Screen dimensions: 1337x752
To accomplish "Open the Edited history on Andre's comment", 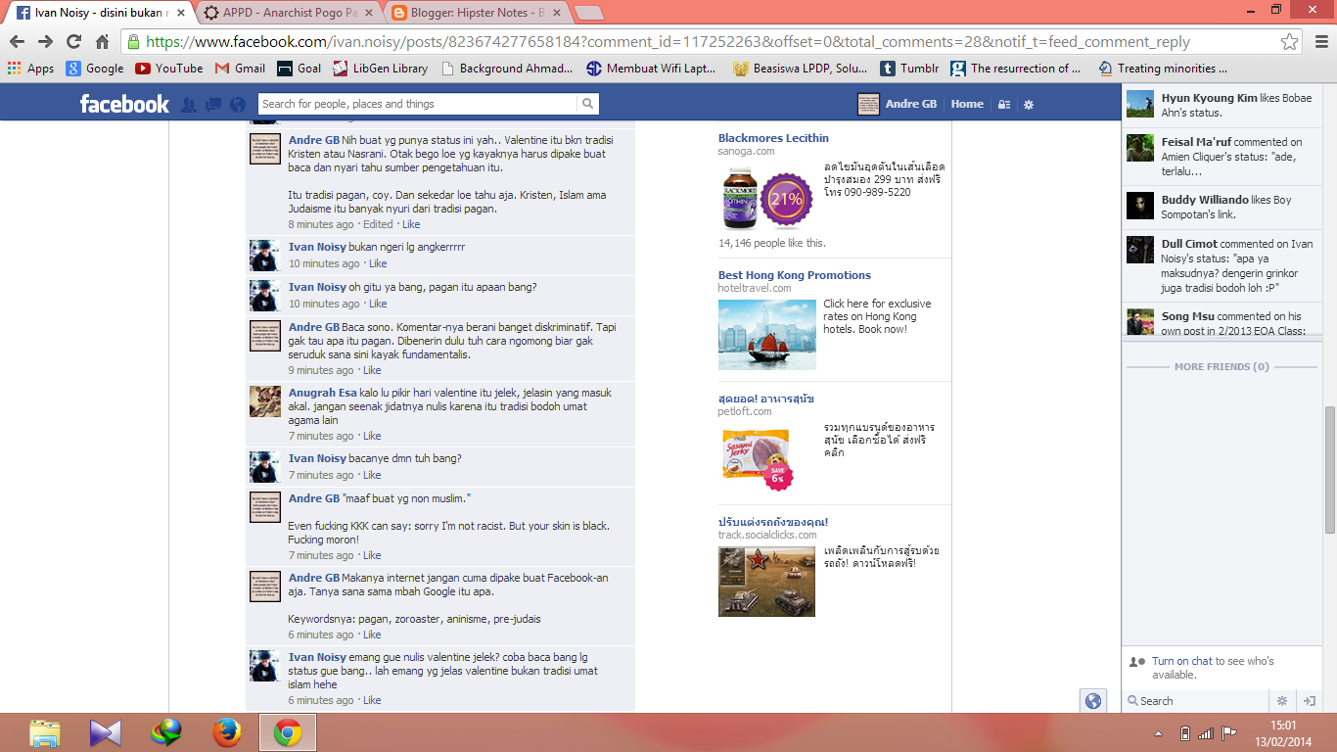I will coord(377,224).
